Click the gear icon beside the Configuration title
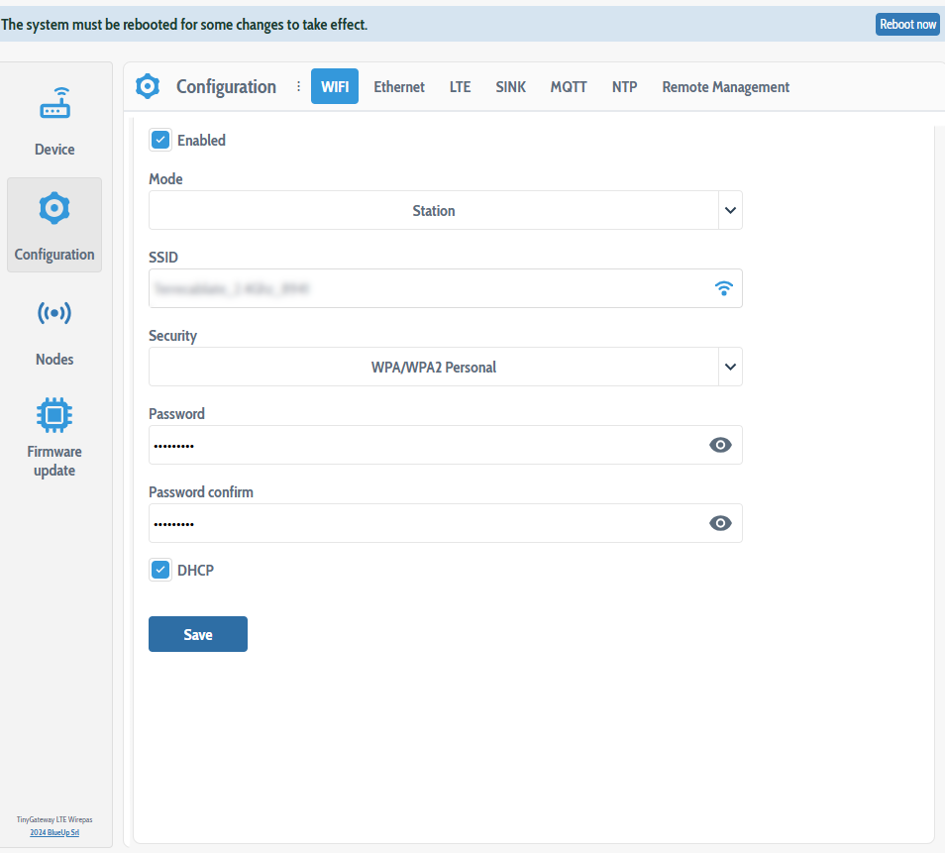The width and height of the screenshot is (945, 853). point(147,86)
